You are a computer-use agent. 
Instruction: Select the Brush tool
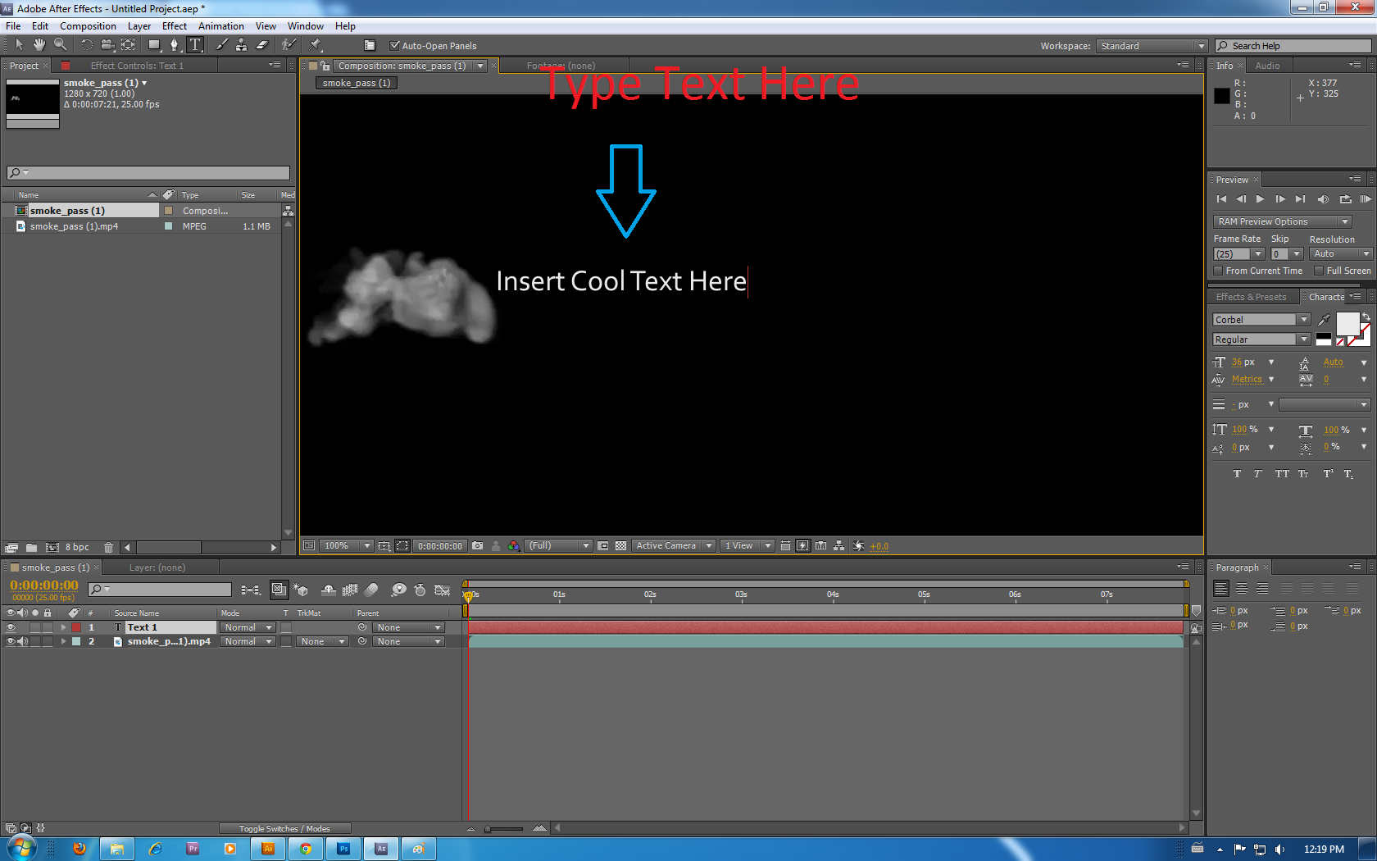click(x=222, y=44)
